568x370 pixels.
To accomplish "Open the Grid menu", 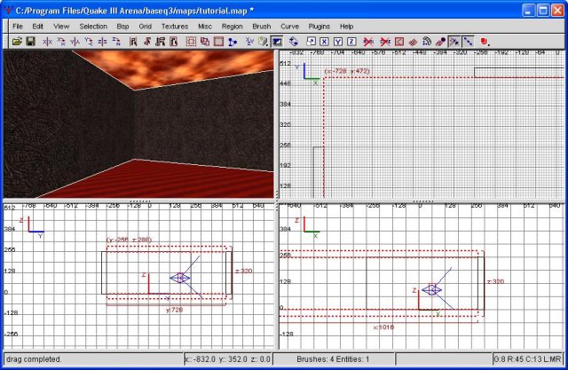I will [x=145, y=27].
